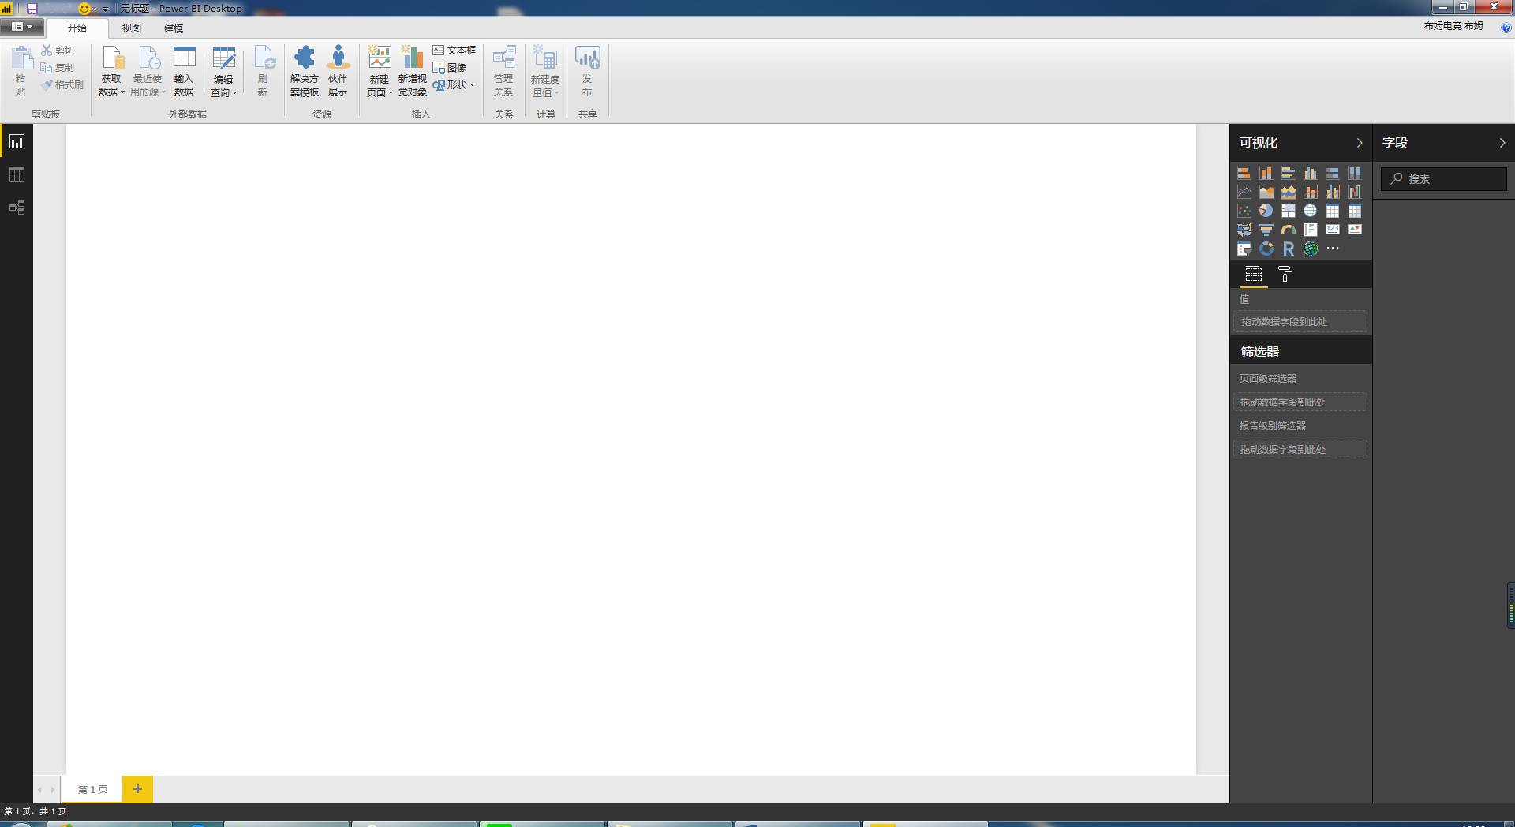Viewport: 1515px width, 827px height.
Task: Collapse the 可视化 pane with its chevron
Action: [x=1359, y=143]
